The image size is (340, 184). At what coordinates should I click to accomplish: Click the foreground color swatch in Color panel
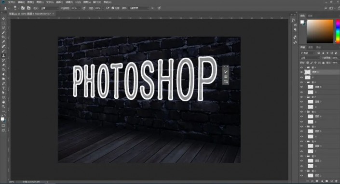(x=302, y=22)
